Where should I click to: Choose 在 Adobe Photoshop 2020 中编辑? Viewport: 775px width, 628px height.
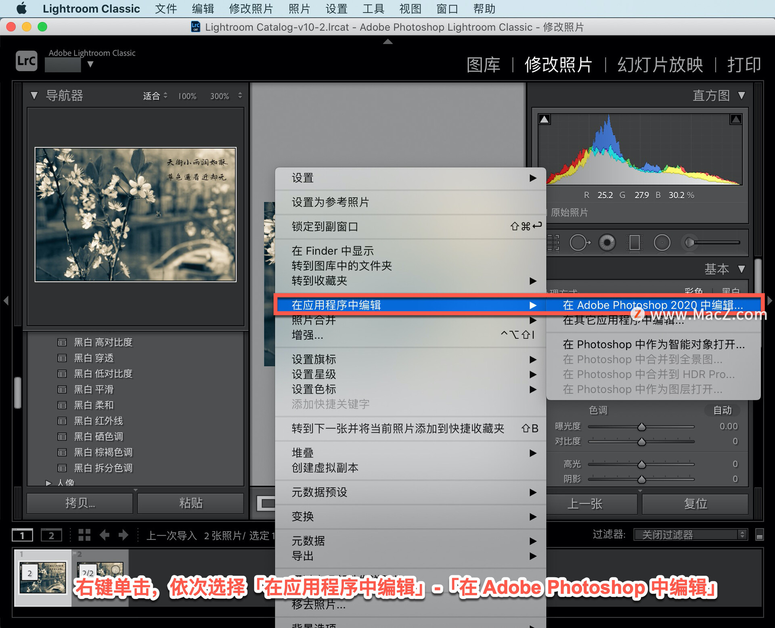(653, 305)
